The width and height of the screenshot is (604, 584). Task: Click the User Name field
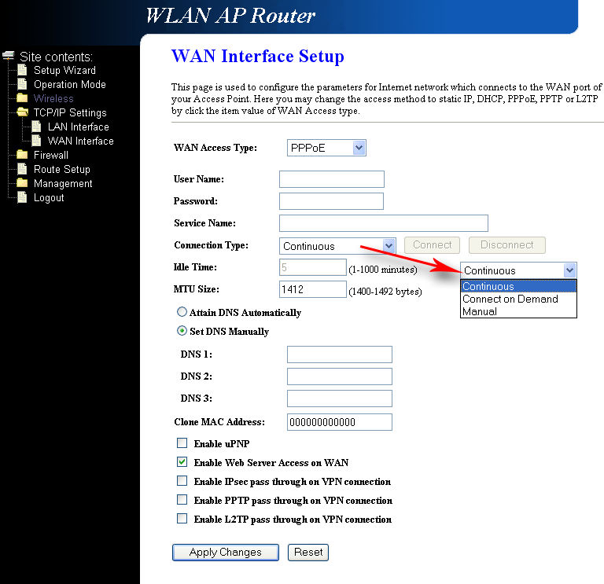pyautogui.click(x=332, y=179)
